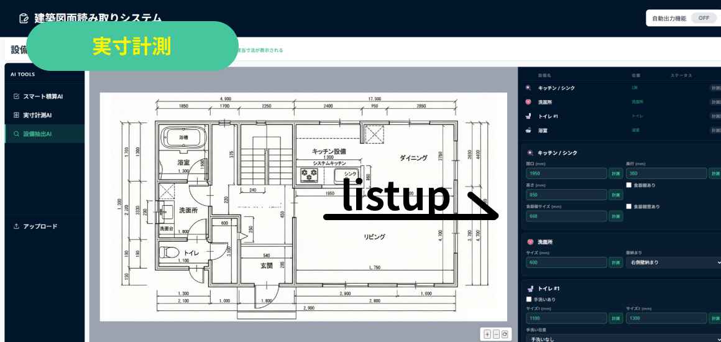Click the bathtub icon beside 浴室 row
Screen dimensions: 721x342
[529, 130]
